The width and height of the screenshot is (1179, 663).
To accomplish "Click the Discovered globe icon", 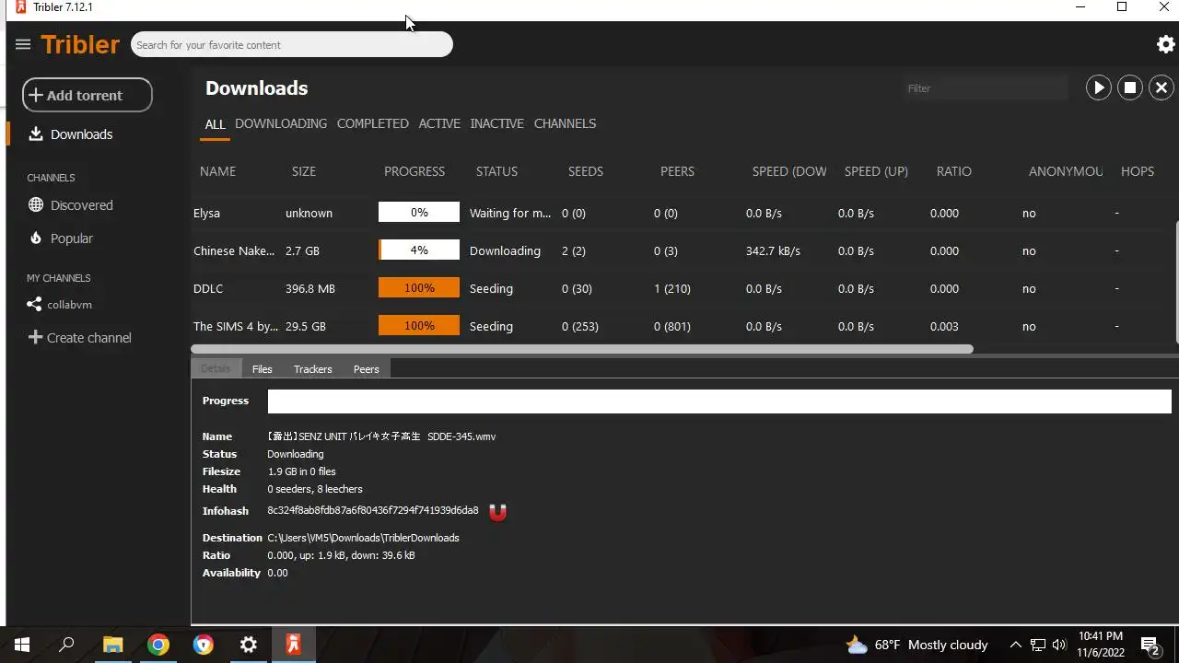I will (x=36, y=204).
